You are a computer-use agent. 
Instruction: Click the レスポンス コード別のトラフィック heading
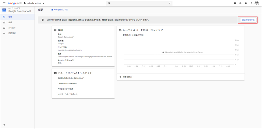[143, 30]
